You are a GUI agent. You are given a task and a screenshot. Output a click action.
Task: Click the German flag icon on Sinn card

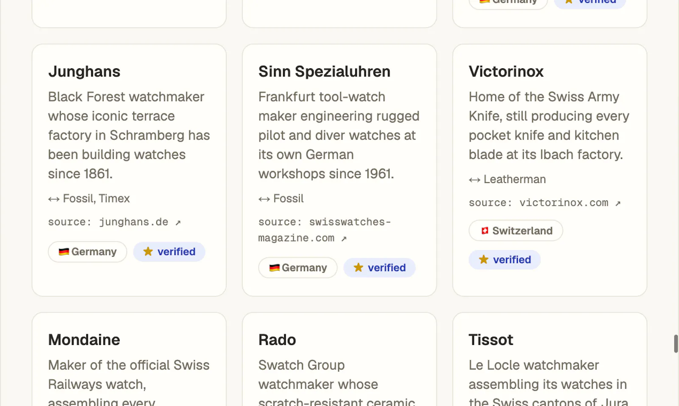(x=275, y=268)
